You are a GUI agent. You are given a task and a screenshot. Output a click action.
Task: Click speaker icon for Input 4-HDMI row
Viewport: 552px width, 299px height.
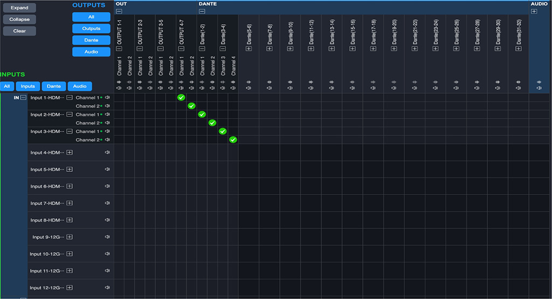pyautogui.click(x=107, y=153)
